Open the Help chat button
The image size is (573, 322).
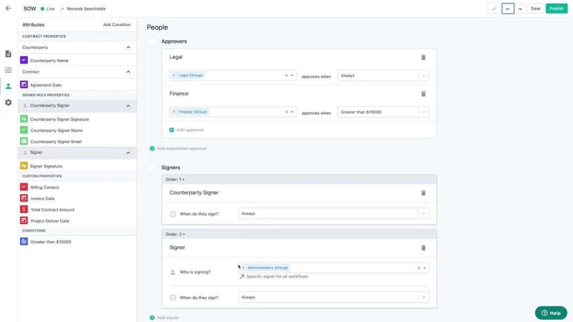[x=551, y=313]
